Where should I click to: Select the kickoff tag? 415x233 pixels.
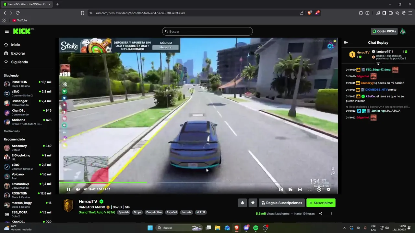(x=201, y=212)
